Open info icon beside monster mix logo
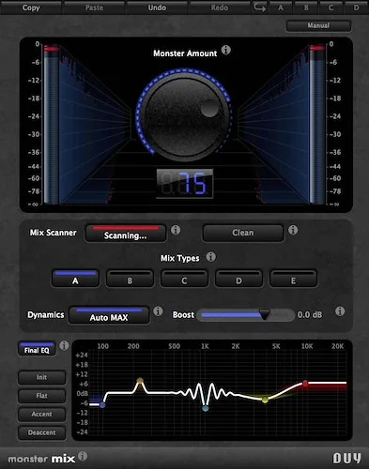The height and width of the screenshot is (469, 369). click(83, 456)
